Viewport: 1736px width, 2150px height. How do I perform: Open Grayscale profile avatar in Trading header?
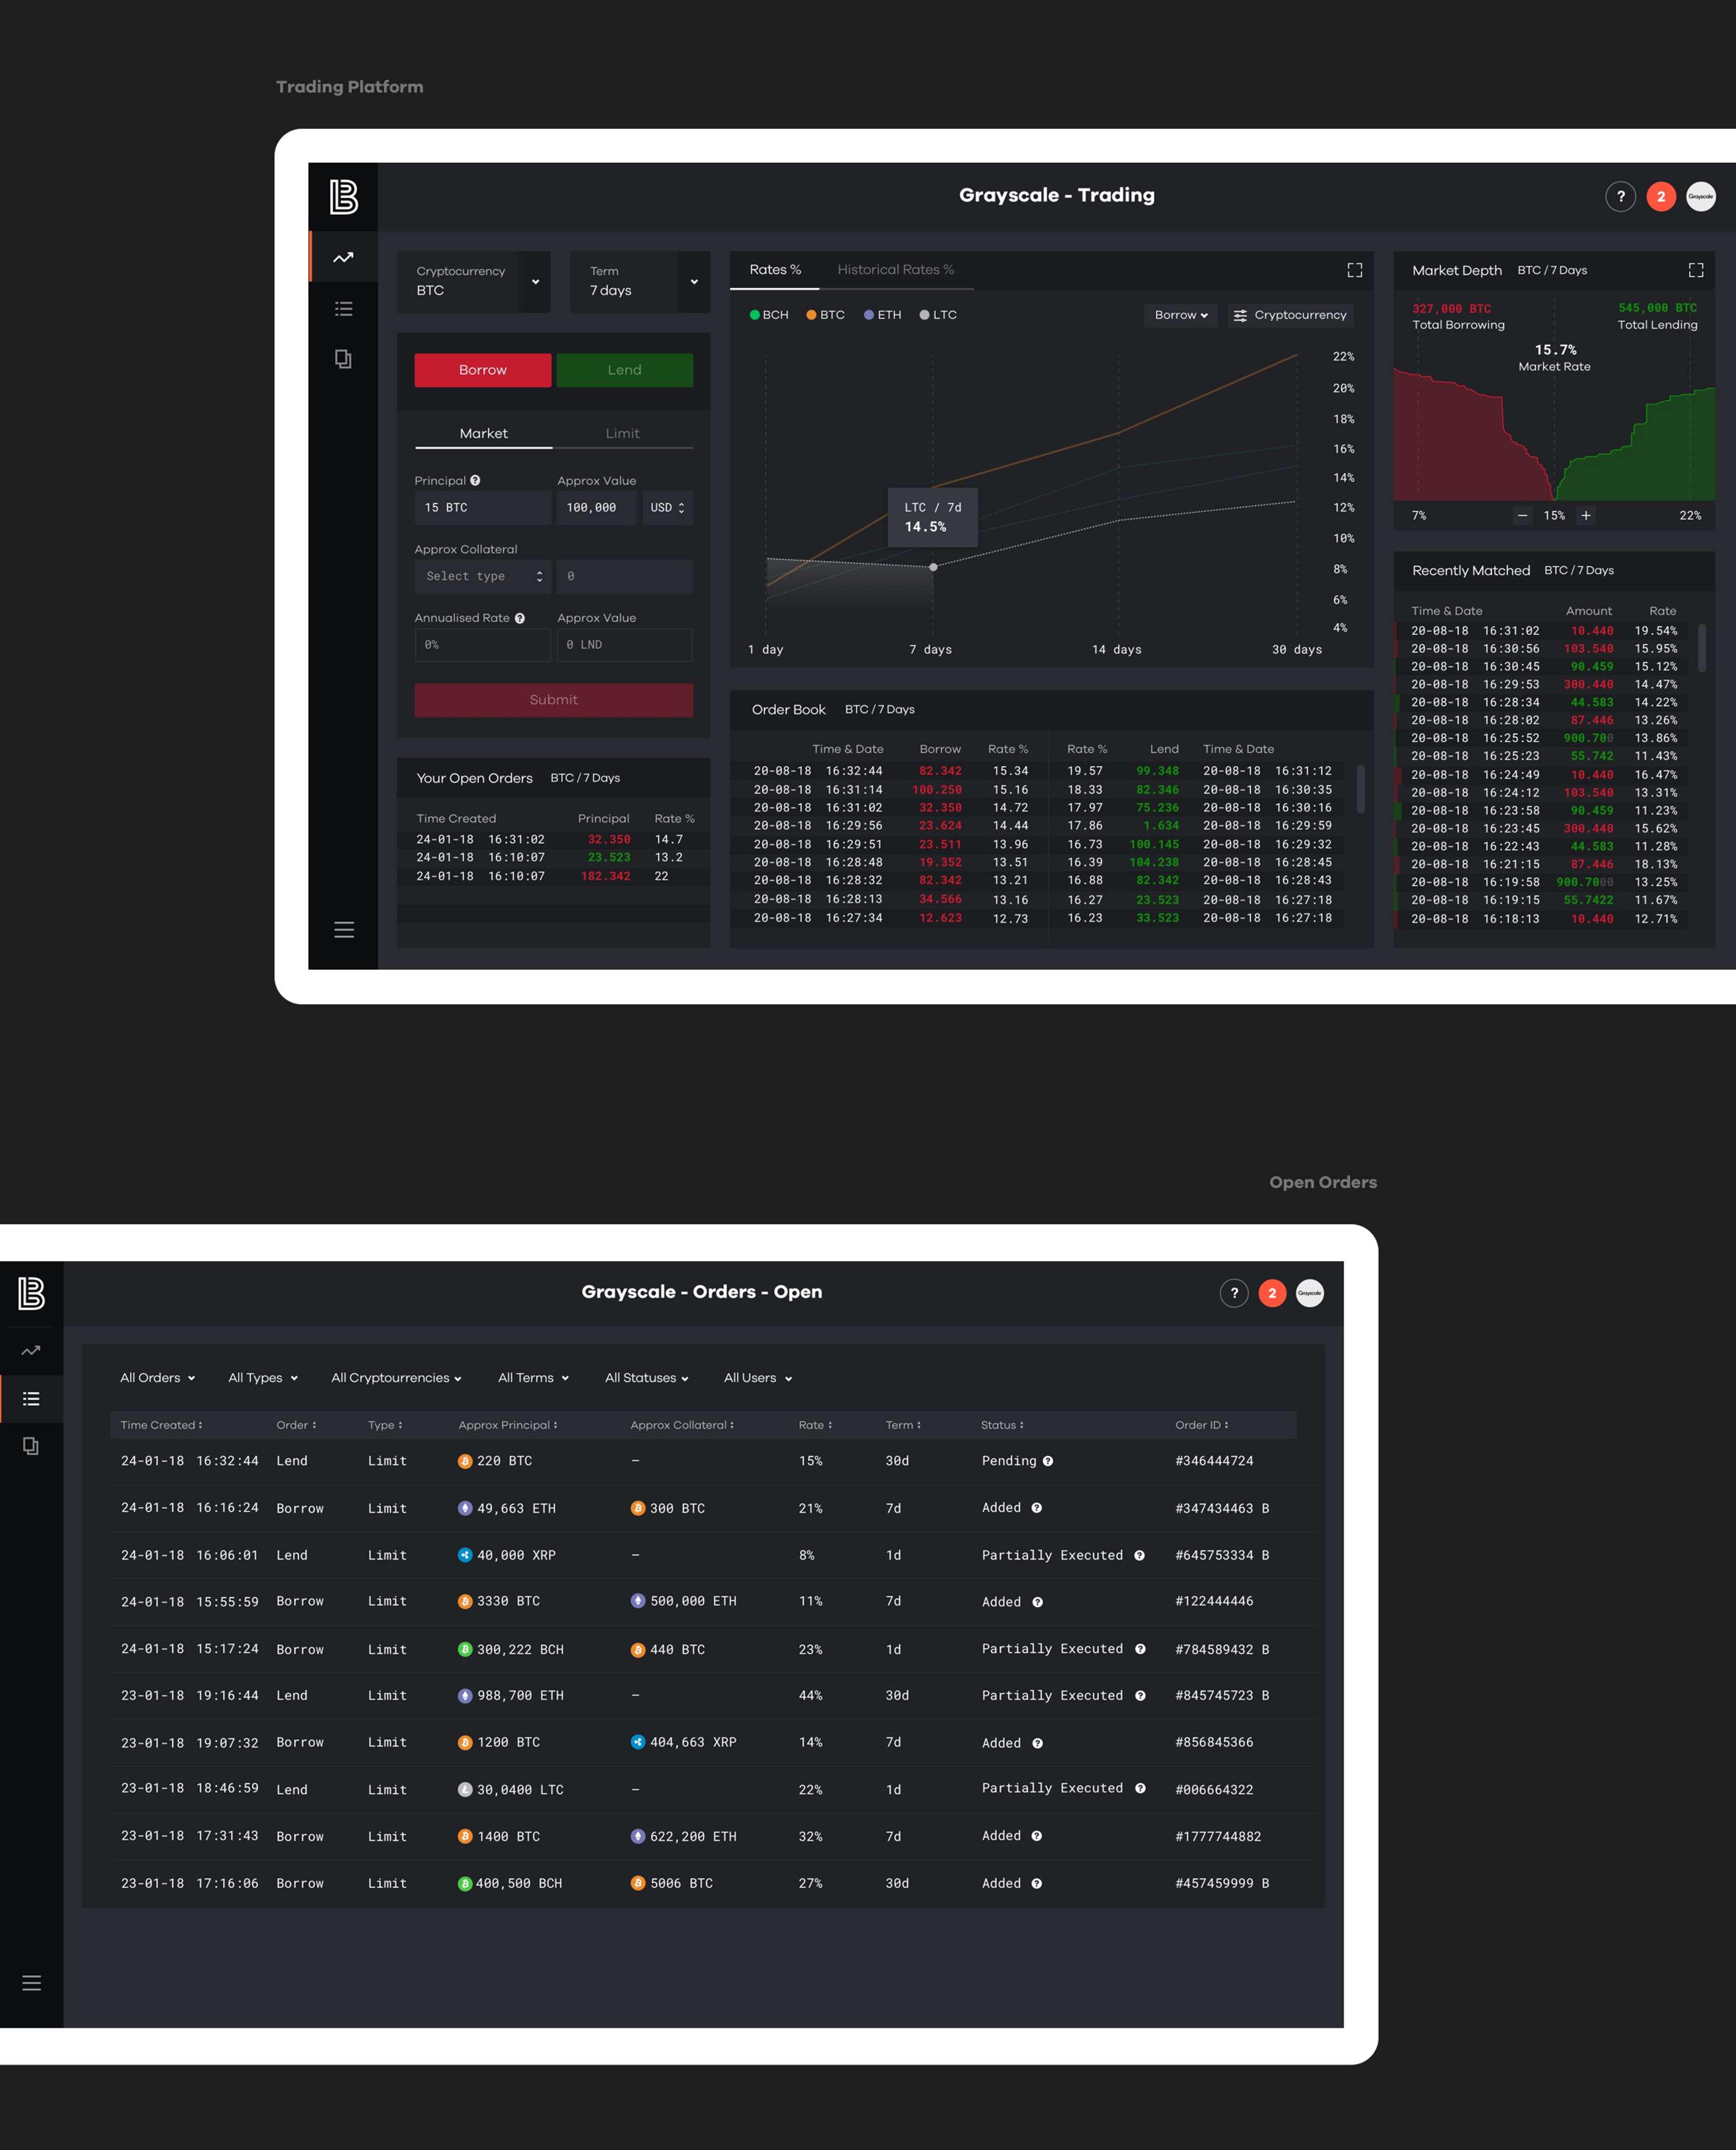pos(1701,196)
